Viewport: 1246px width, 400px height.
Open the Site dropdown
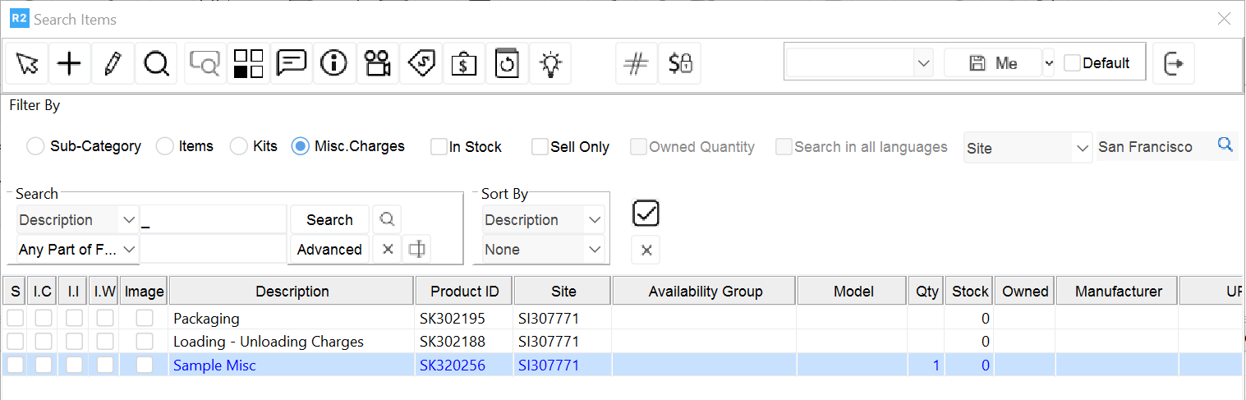click(x=1028, y=149)
